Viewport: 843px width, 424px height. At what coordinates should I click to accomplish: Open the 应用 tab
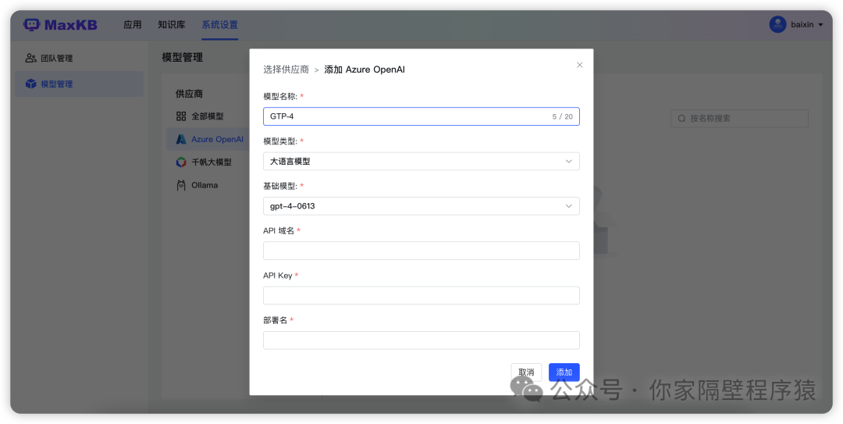(133, 25)
